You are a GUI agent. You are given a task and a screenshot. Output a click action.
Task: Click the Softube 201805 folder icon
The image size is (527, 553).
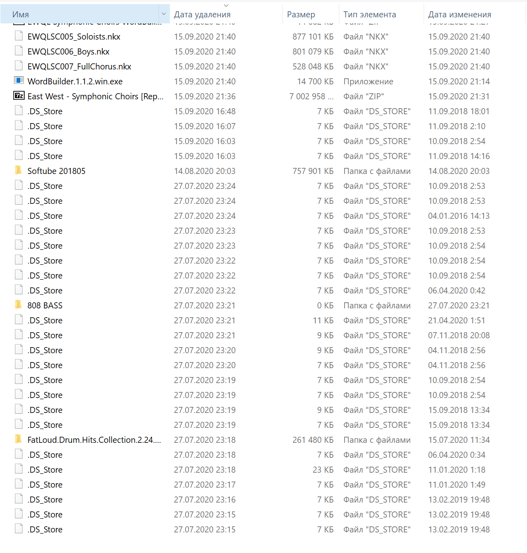[18, 170]
